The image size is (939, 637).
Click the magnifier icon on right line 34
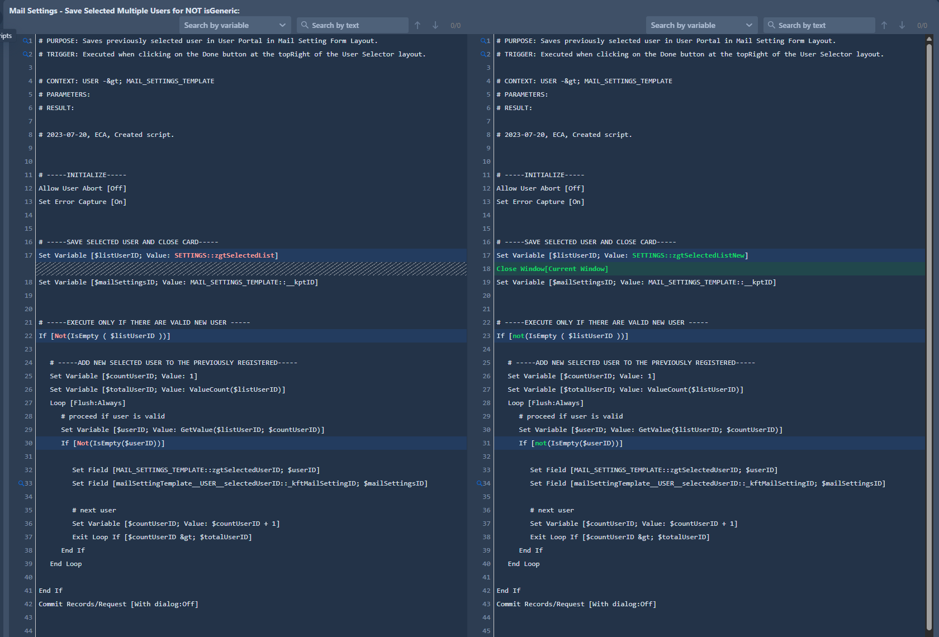480,483
